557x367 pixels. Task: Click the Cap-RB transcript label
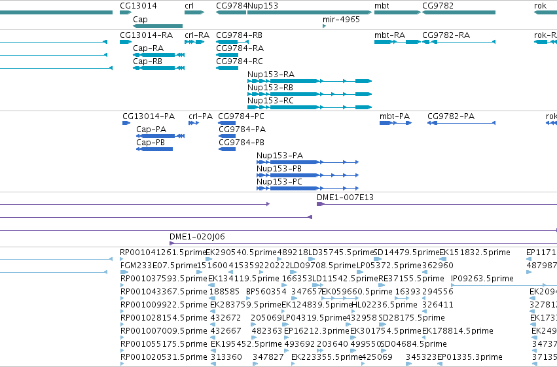click(x=147, y=61)
